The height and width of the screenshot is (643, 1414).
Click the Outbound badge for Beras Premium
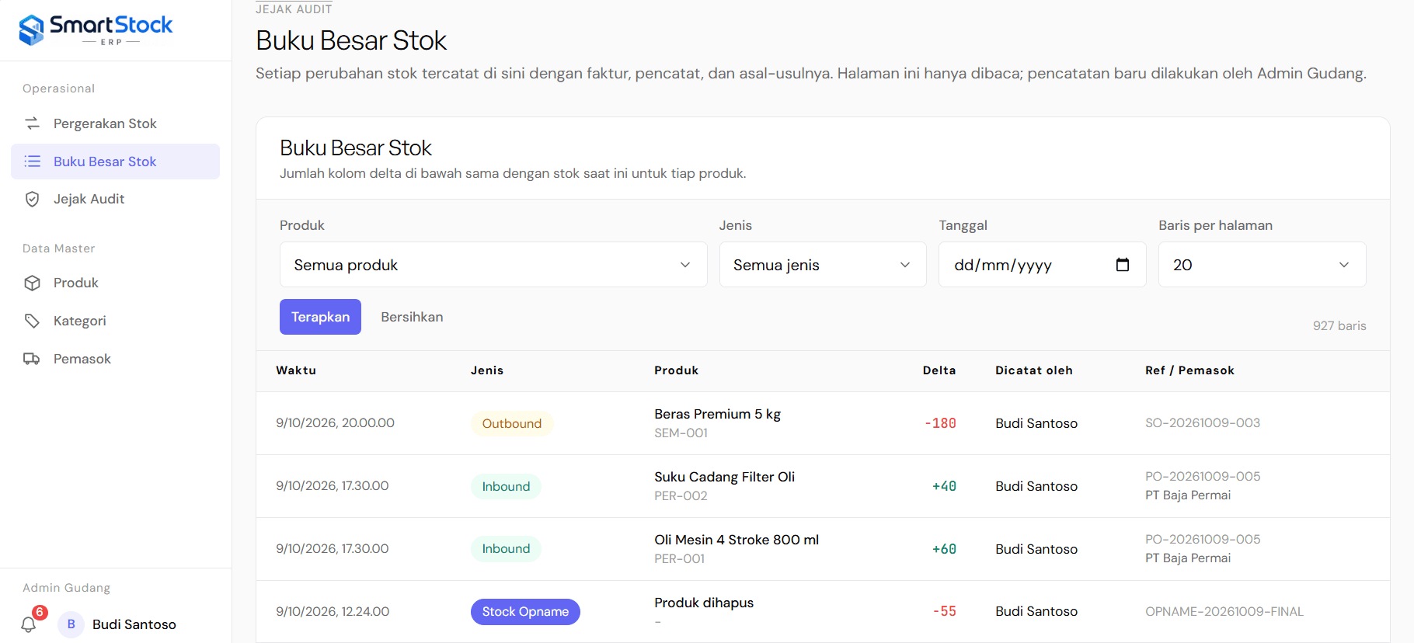point(512,423)
